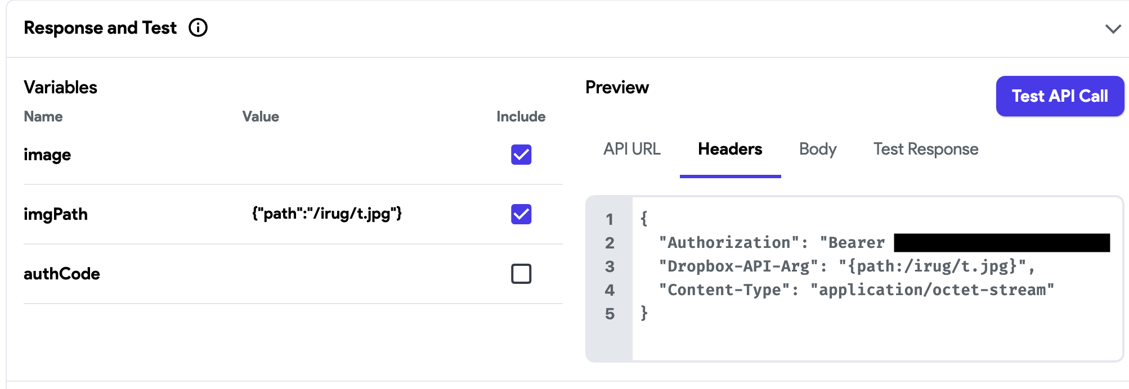Click the Variables section heading

[60, 87]
